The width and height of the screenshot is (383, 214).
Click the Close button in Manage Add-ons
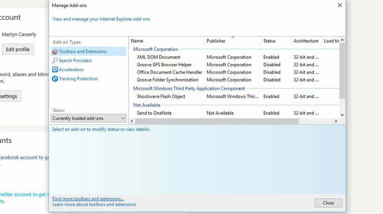pyautogui.click(x=328, y=203)
